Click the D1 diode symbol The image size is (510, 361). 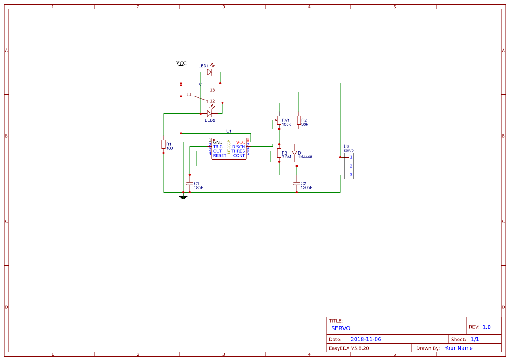pyautogui.click(x=294, y=153)
